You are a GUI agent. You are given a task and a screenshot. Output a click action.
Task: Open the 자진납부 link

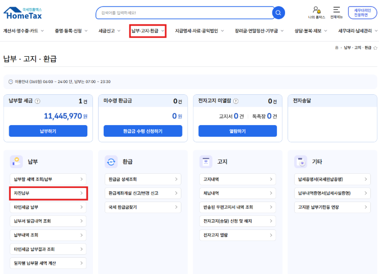(48, 193)
